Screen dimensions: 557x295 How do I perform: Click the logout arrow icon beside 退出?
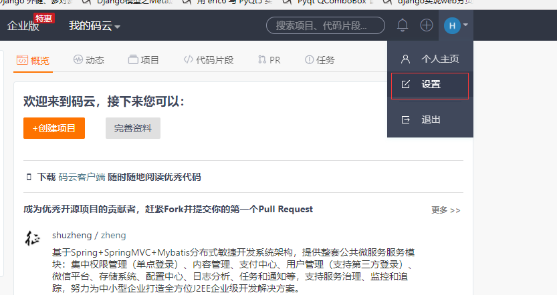405,120
